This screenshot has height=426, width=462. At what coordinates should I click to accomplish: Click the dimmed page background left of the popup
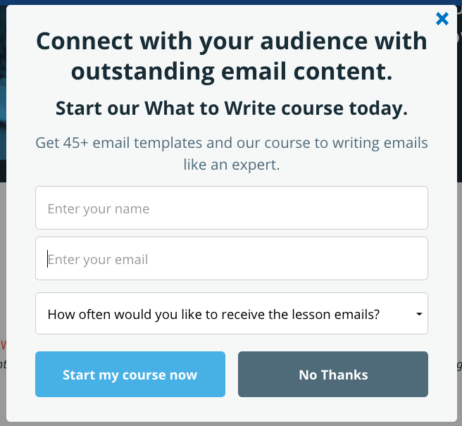click(x=3, y=265)
